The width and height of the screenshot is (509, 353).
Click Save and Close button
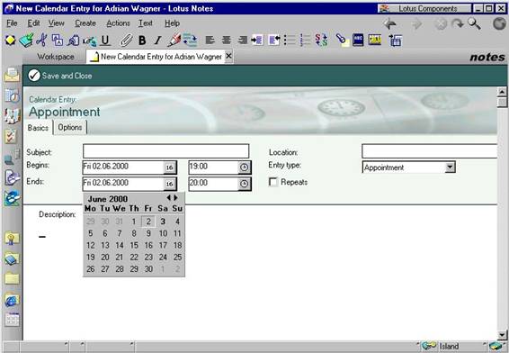click(x=60, y=76)
